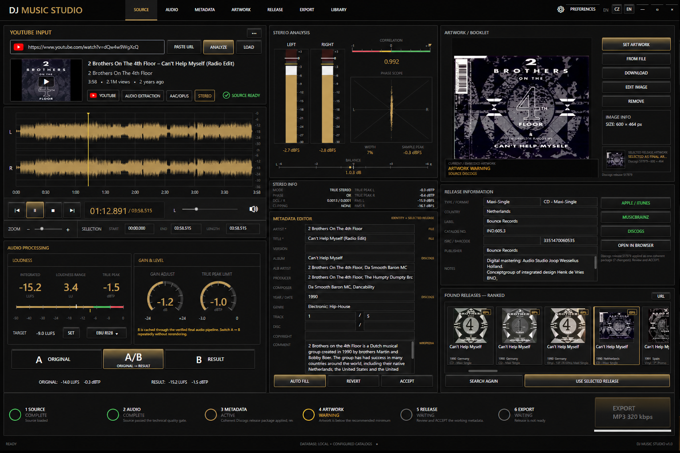The height and width of the screenshot is (453, 680).
Task: Play the video thumbnail preview
Action: pyautogui.click(x=46, y=81)
